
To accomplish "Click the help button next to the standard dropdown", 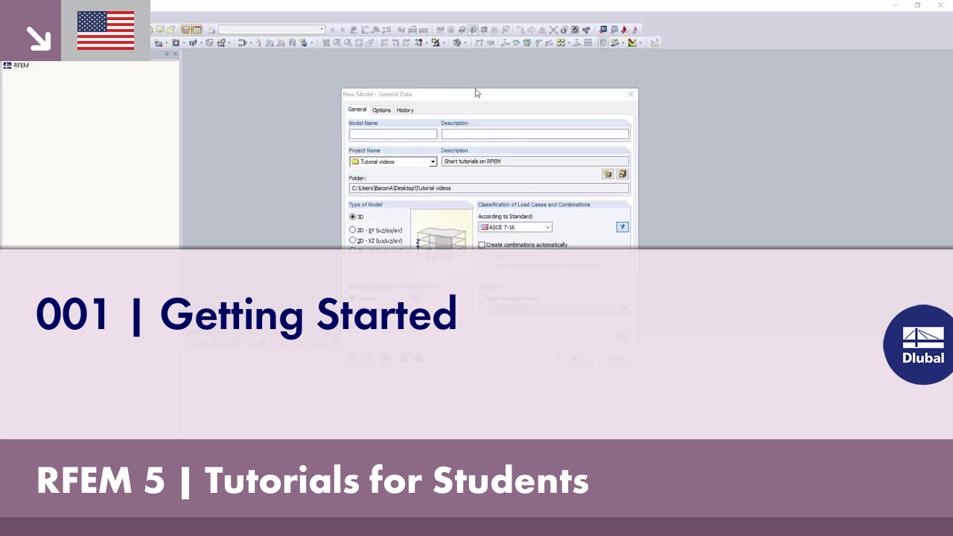I will [622, 227].
